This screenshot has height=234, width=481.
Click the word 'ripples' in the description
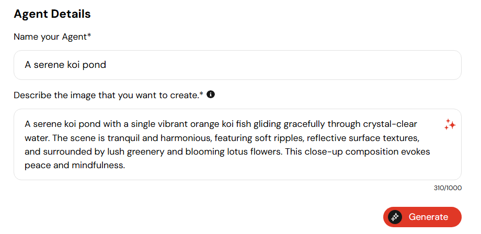pos(288,138)
